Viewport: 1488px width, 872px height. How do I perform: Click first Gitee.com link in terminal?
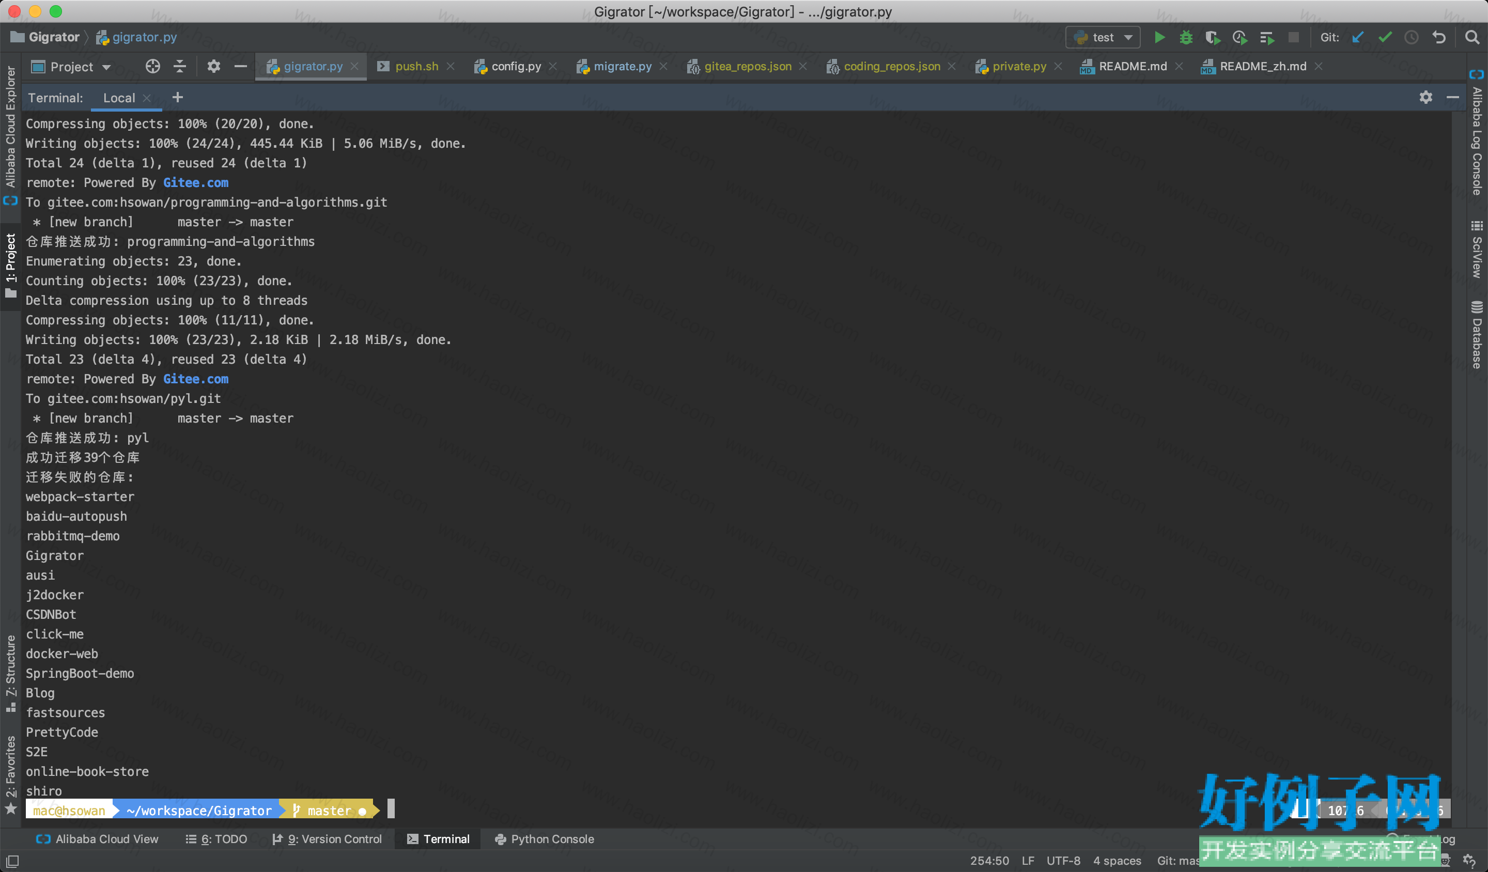click(195, 182)
